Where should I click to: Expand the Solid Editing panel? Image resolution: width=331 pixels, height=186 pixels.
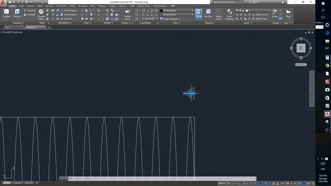point(65,23)
